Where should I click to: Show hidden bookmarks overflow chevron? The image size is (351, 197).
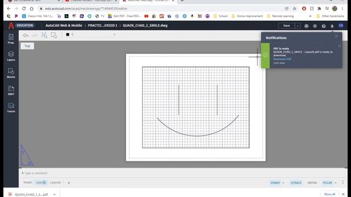click(310, 16)
